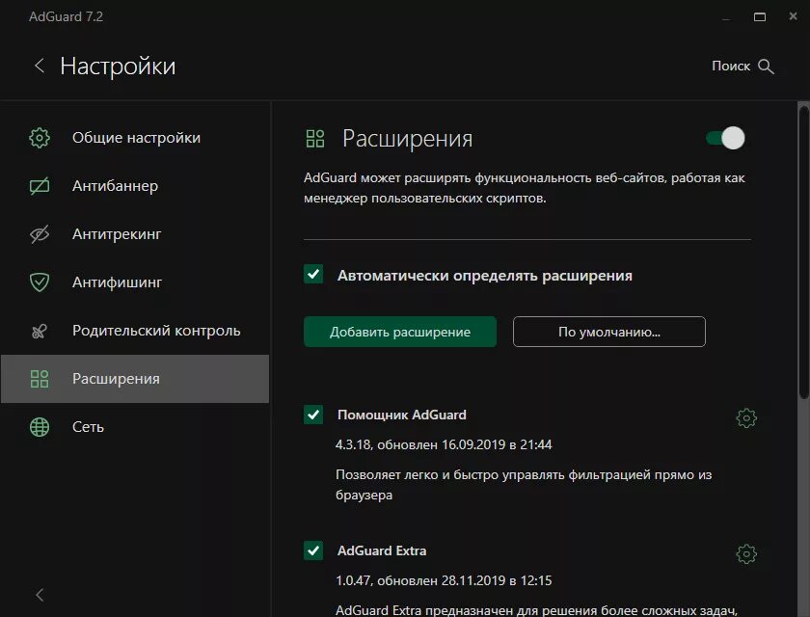Viewport: 810px width, 617px height.
Task: Close the AdGuard window
Action: click(x=793, y=16)
